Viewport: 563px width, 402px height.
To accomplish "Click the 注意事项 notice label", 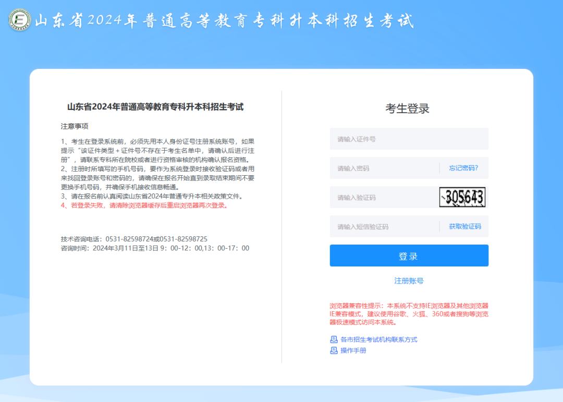I will (x=74, y=125).
